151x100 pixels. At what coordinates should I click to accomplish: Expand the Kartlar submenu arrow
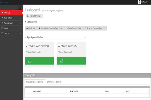20,28
